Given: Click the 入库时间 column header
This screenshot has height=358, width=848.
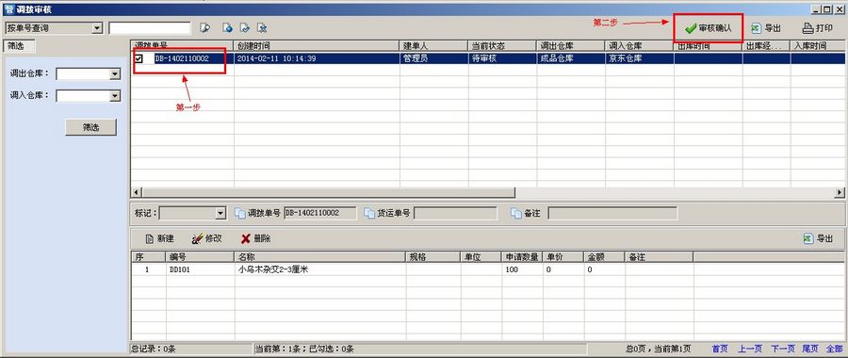Looking at the screenshot, I should pos(817,46).
